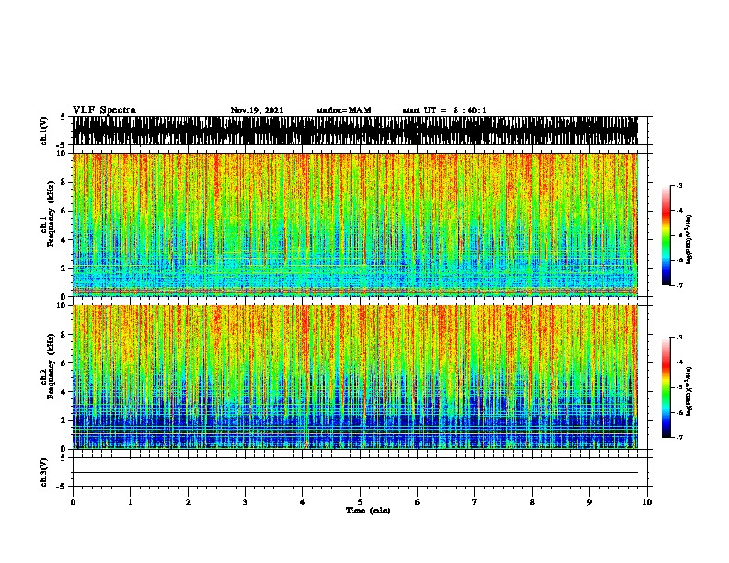
Task: Click the flat ch.3(V) trace panel
Action: tap(362, 472)
